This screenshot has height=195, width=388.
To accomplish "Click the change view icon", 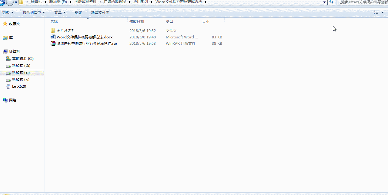I will (376, 12).
